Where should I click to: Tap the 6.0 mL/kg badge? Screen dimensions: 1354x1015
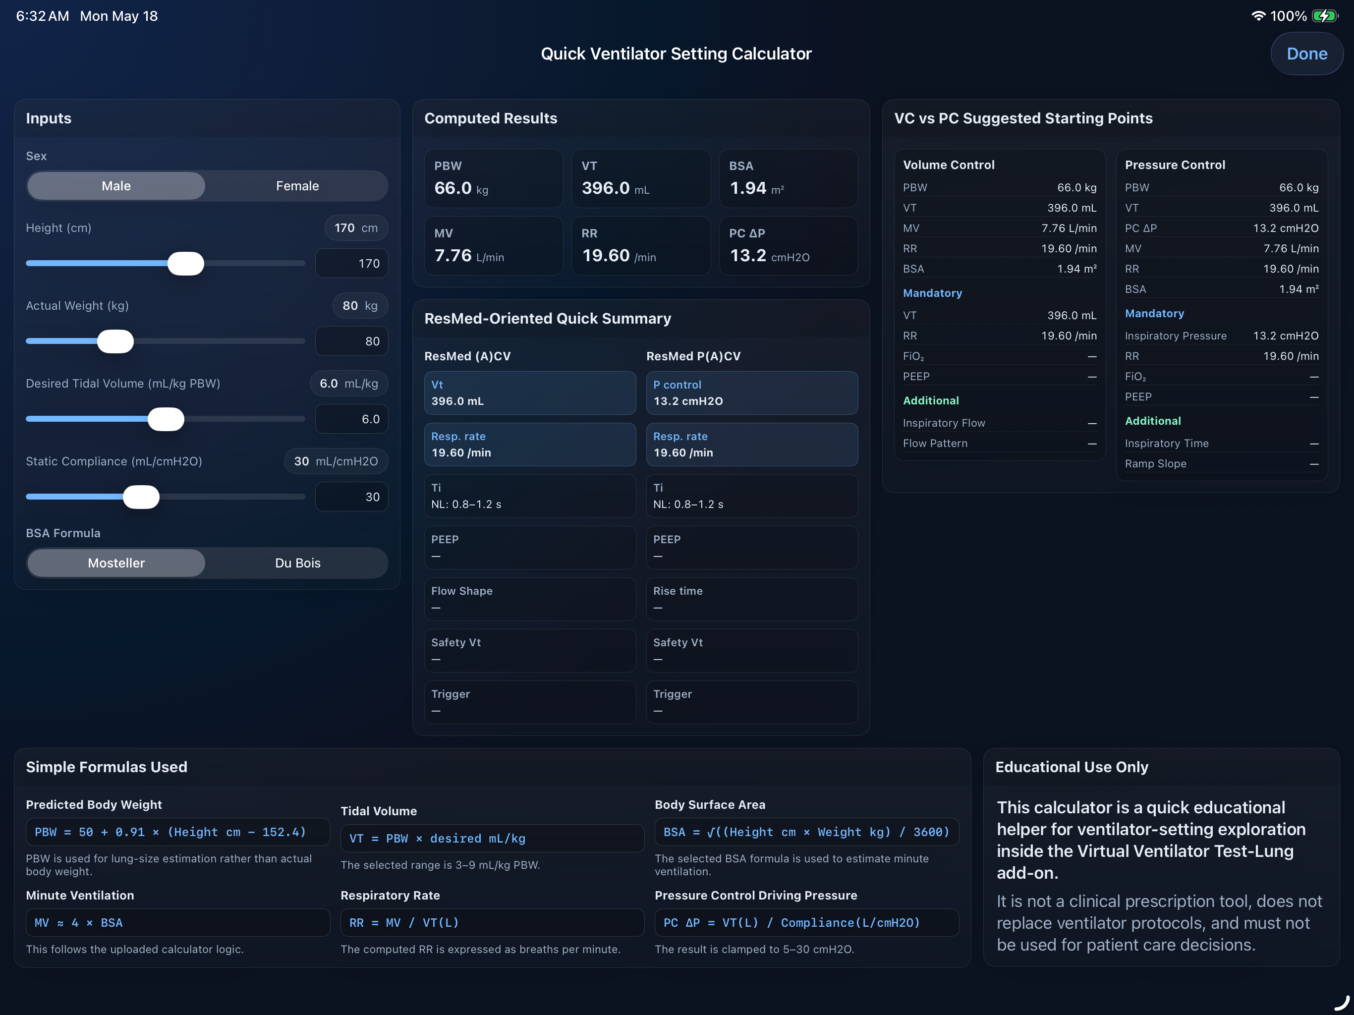click(349, 383)
